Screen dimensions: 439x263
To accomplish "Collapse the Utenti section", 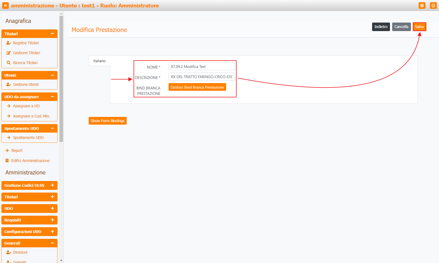I will [x=52, y=75].
